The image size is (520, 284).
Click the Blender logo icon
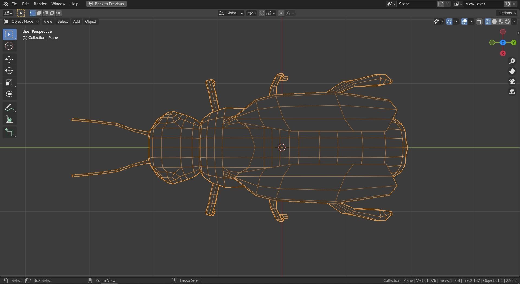tap(6, 4)
